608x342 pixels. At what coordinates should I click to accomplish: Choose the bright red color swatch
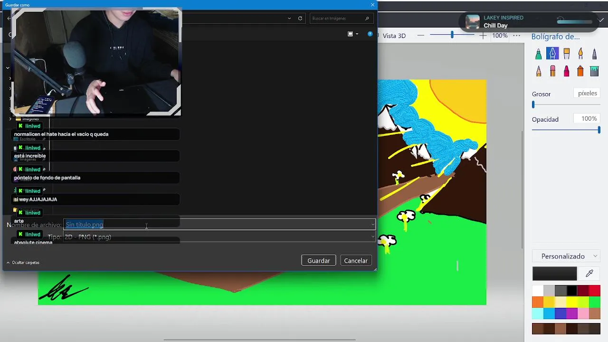click(x=595, y=290)
